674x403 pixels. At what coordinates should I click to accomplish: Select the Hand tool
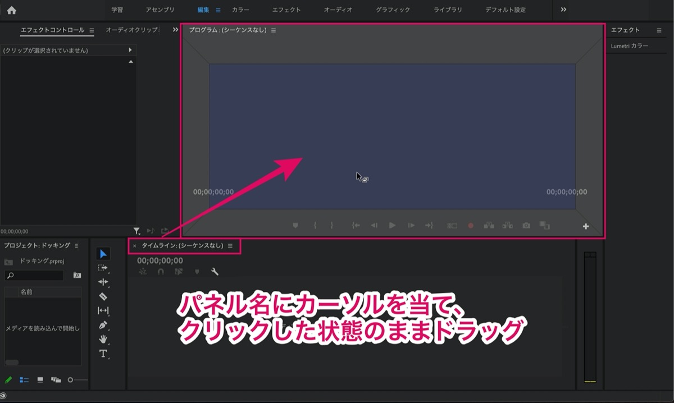103,339
